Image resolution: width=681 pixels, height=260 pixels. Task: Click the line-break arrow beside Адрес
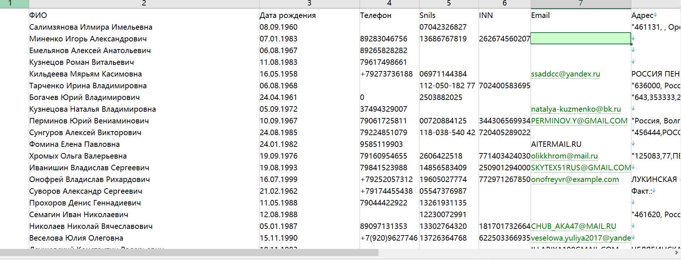(x=655, y=15)
